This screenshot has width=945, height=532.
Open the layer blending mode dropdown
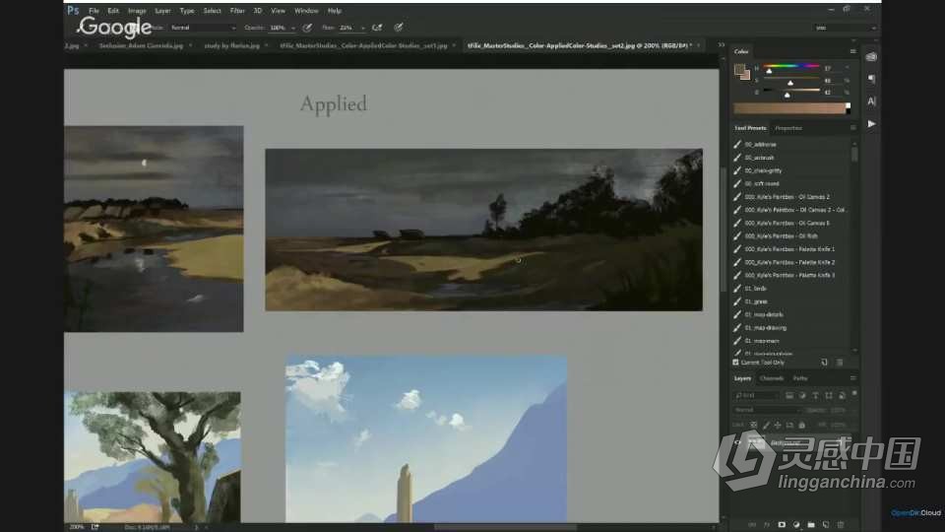click(x=768, y=410)
